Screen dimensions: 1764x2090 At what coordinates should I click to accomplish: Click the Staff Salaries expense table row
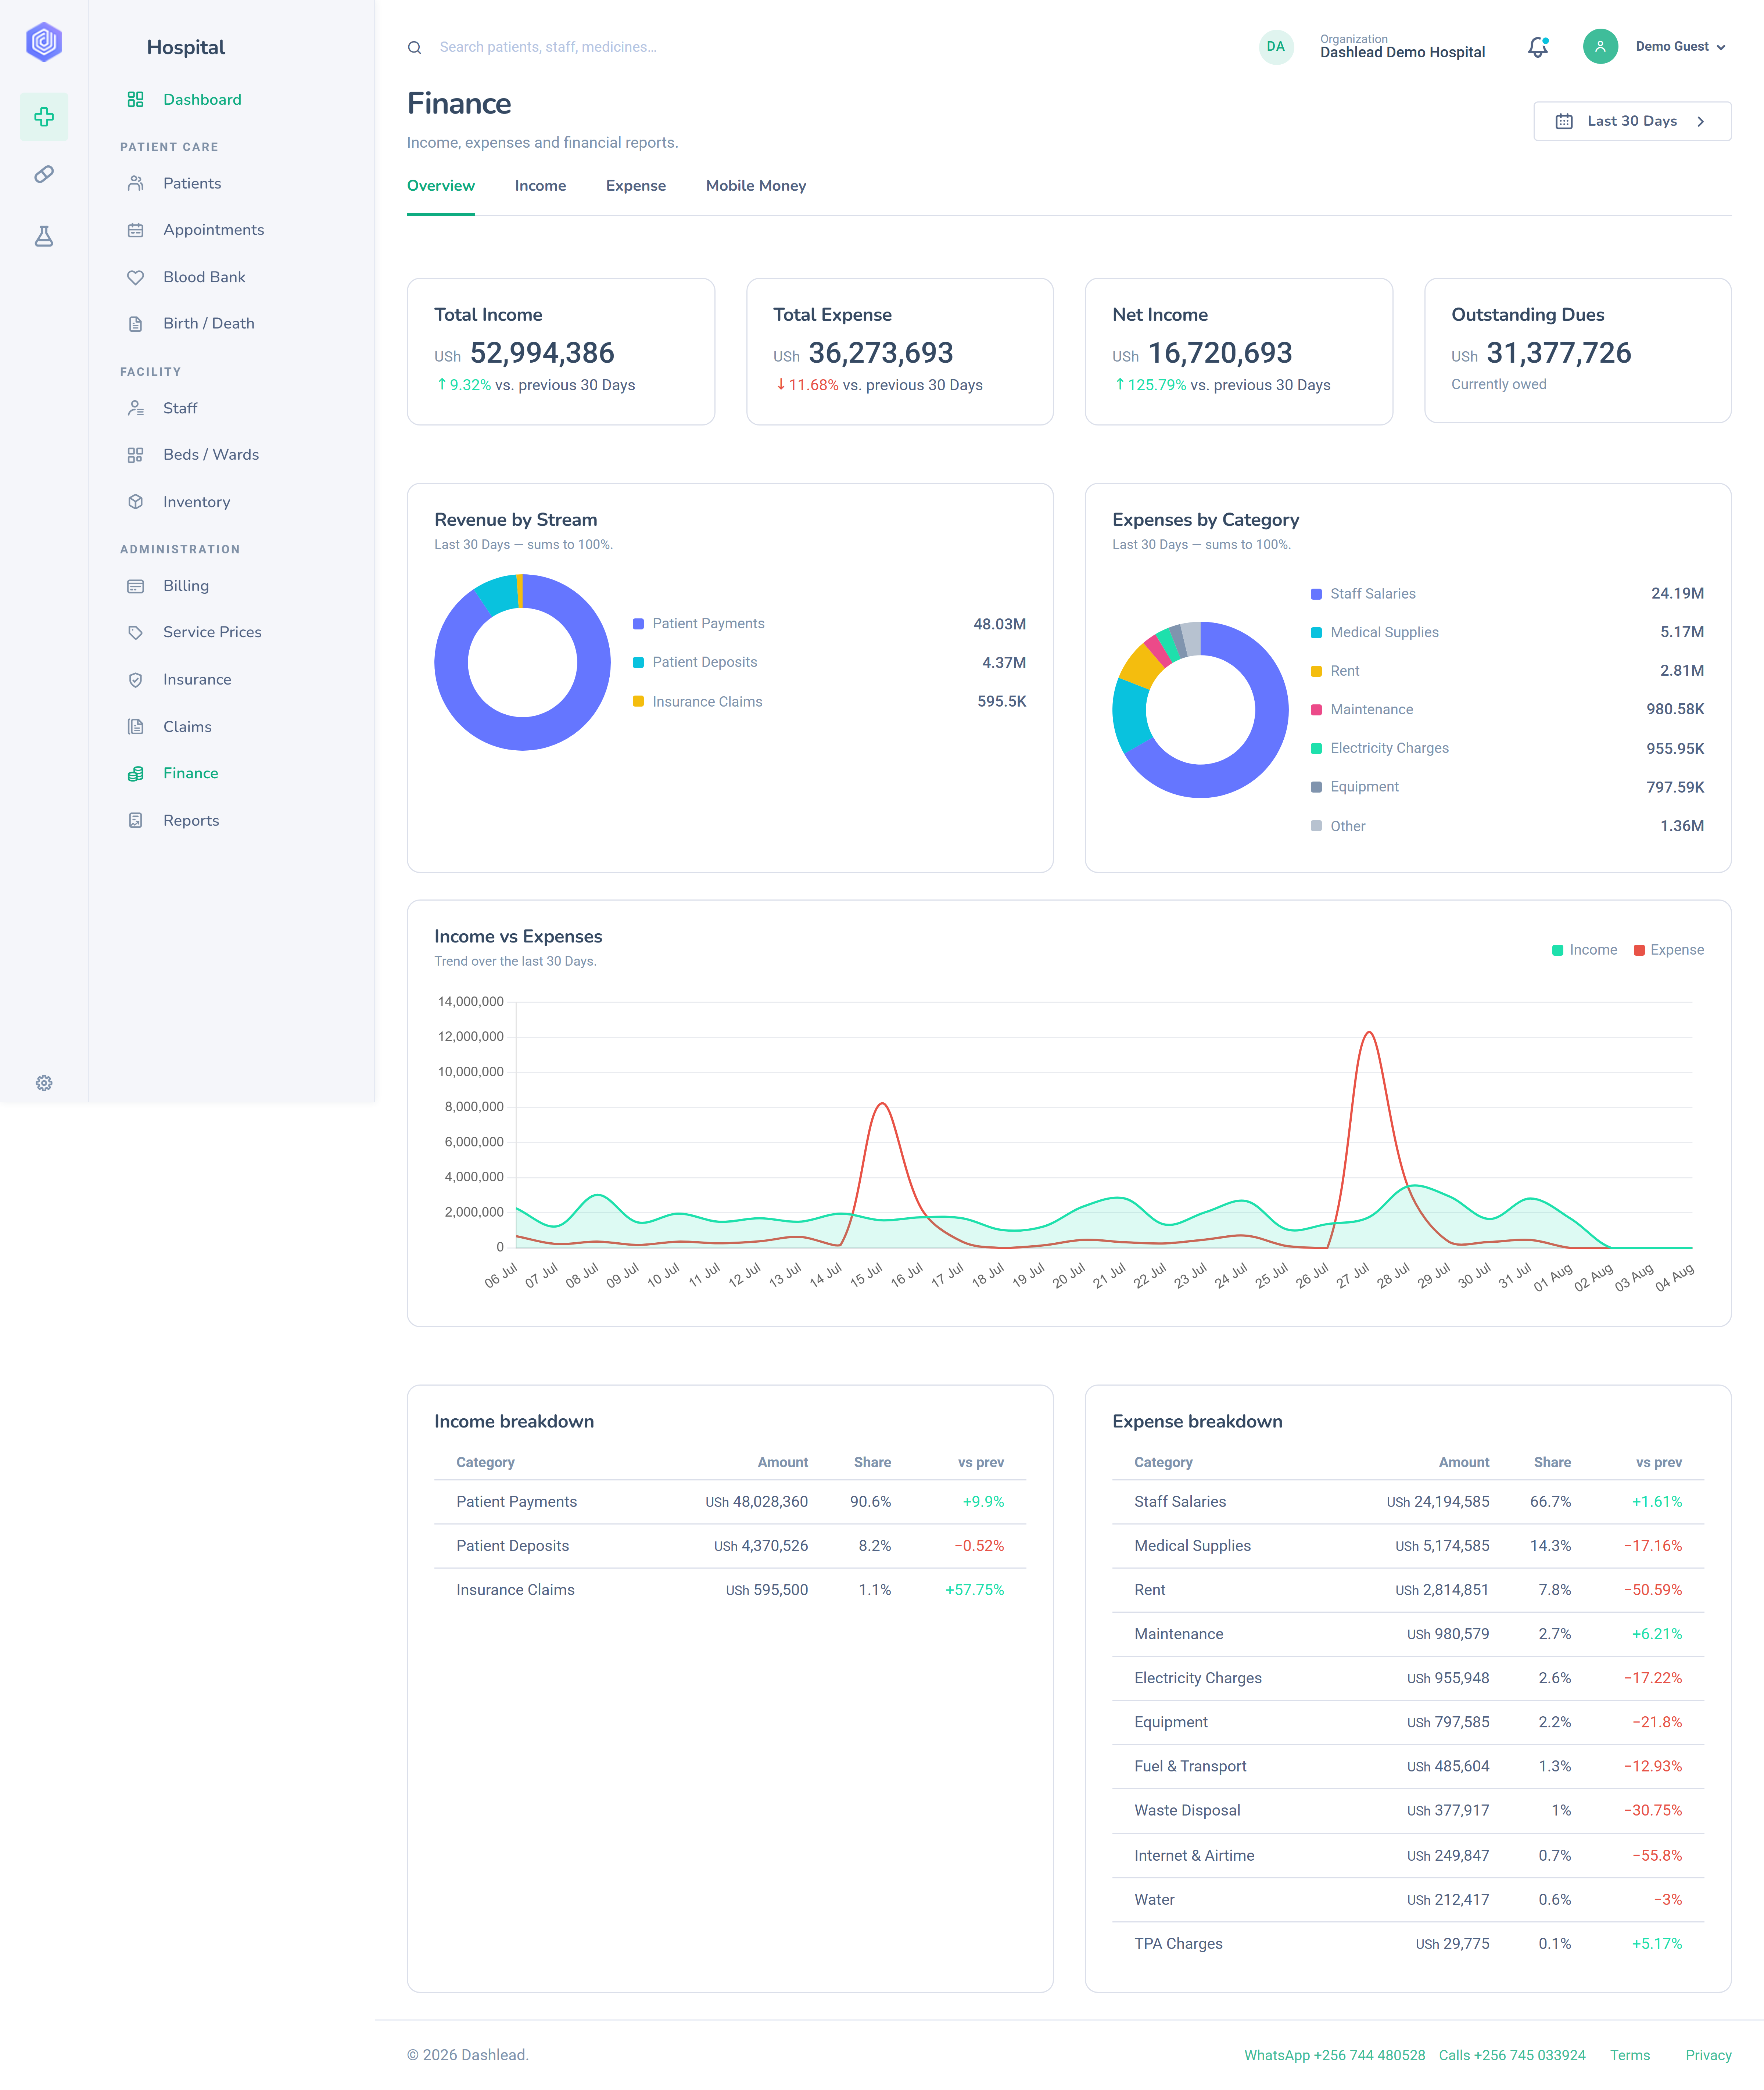coord(1408,1502)
